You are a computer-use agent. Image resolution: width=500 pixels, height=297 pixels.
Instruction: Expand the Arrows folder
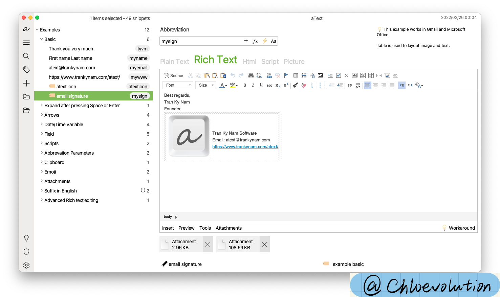click(42, 115)
